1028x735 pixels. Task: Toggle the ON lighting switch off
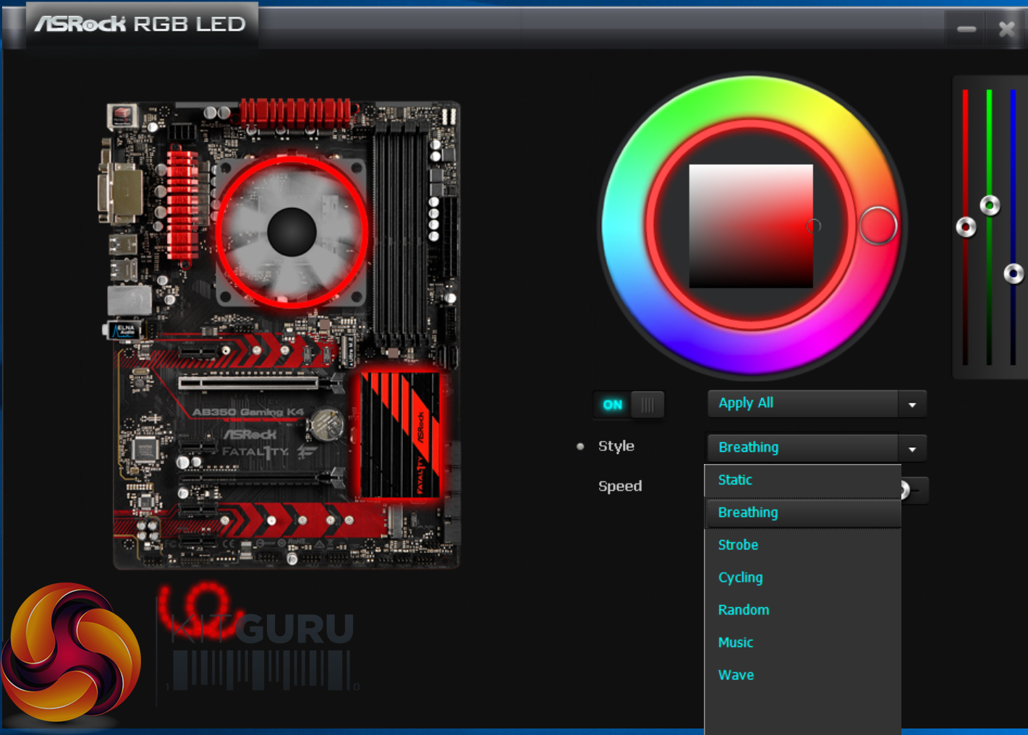pos(628,405)
